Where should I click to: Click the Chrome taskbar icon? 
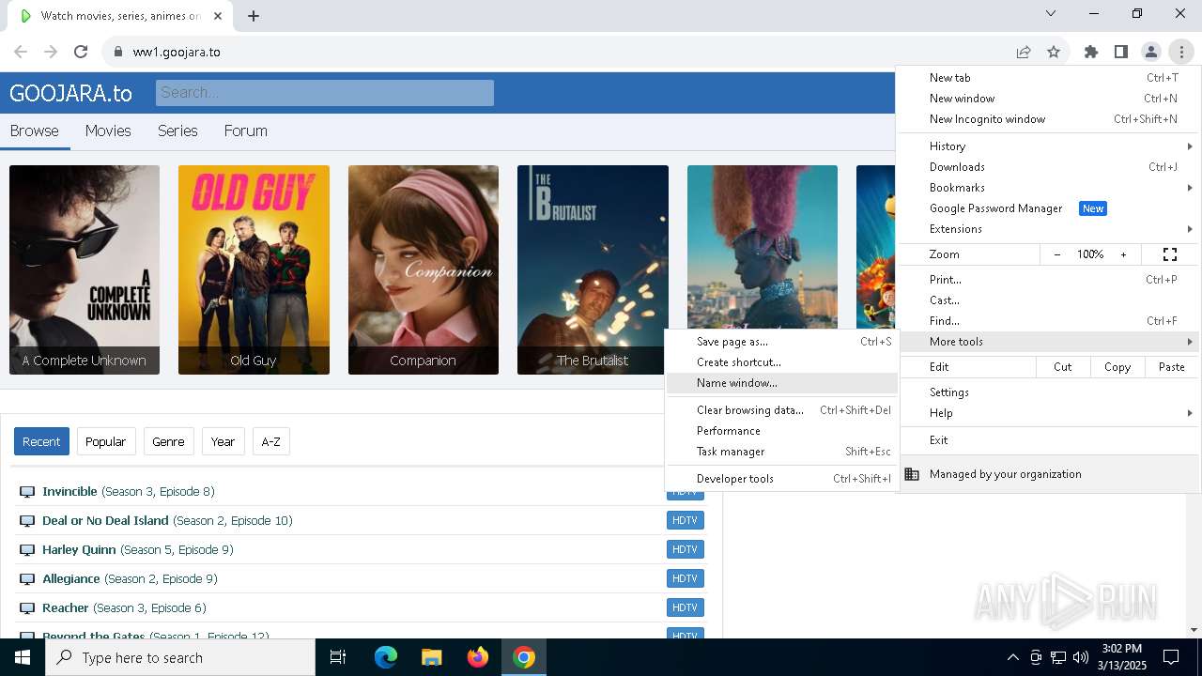coord(524,657)
